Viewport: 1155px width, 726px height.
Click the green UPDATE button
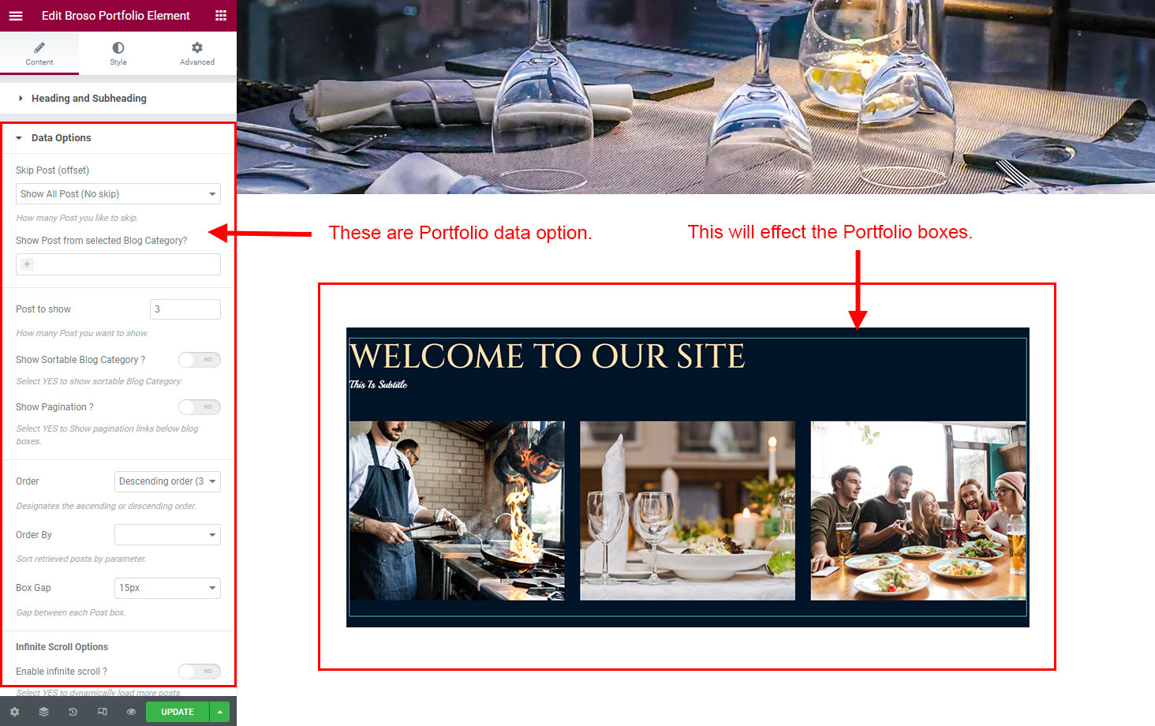(178, 712)
